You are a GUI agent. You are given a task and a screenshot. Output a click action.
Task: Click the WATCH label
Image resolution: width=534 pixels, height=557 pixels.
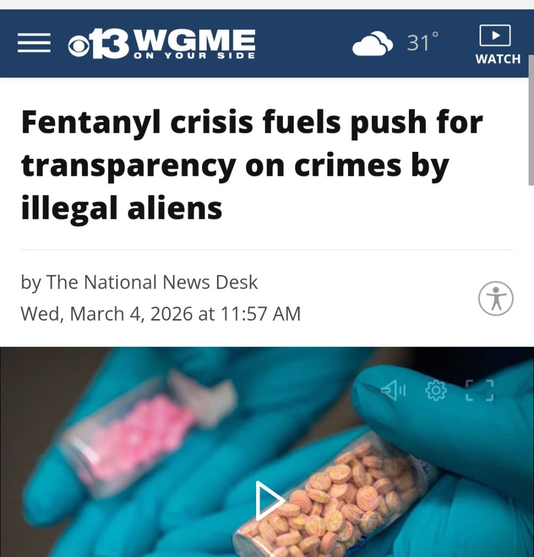(498, 59)
